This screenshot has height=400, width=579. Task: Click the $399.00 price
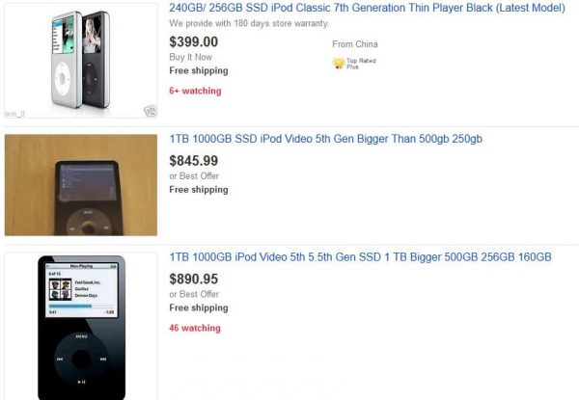[194, 41]
